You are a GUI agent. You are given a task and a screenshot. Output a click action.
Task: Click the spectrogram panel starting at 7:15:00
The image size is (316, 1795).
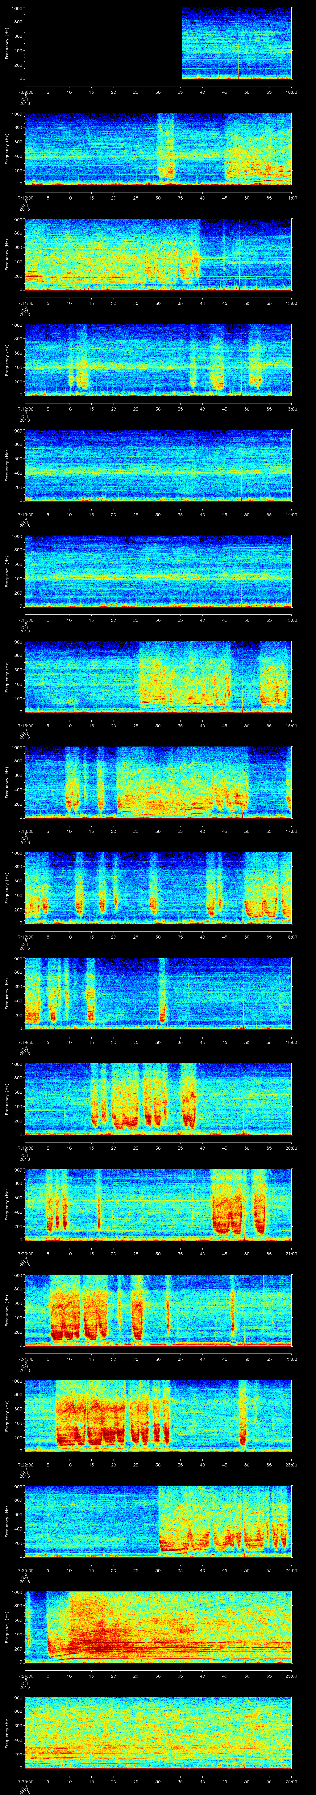click(158, 677)
